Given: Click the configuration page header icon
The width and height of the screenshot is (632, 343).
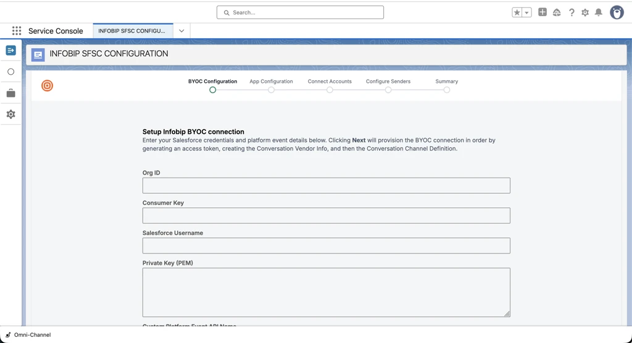Looking at the screenshot, I should tap(38, 55).
